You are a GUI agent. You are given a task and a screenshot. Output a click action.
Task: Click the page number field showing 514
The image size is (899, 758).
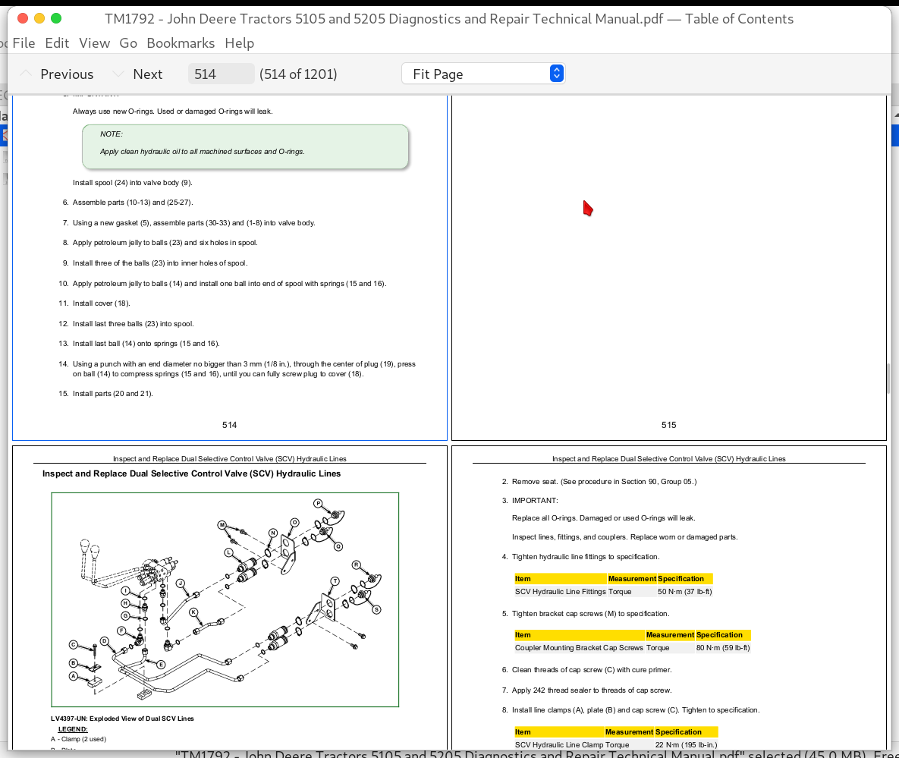click(x=220, y=74)
